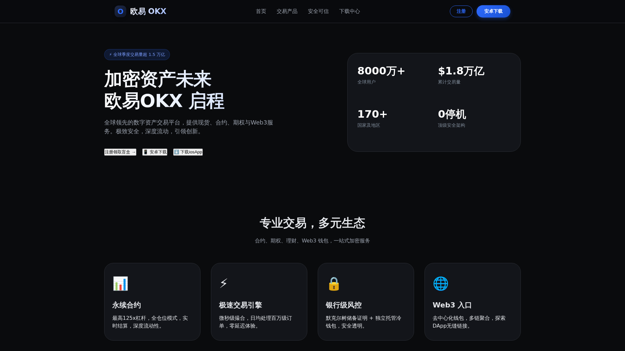Click the 加密资产未来 headline
The height and width of the screenshot is (351, 625).
pos(158,79)
